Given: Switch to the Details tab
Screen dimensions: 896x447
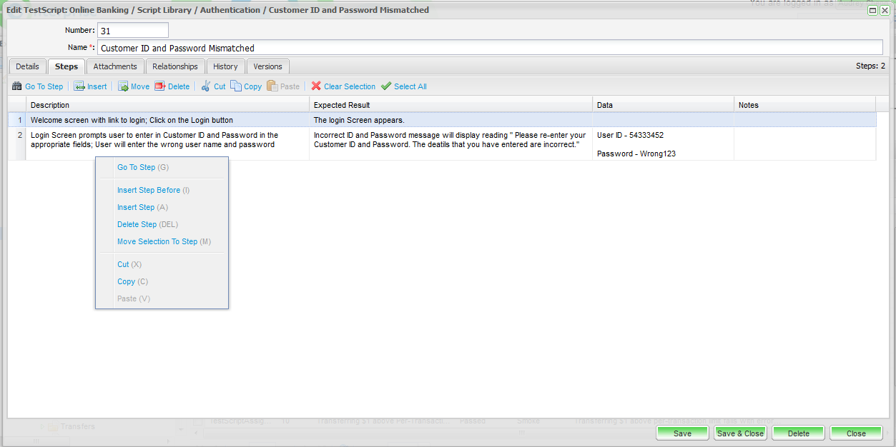Looking at the screenshot, I should tap(27, 66).
